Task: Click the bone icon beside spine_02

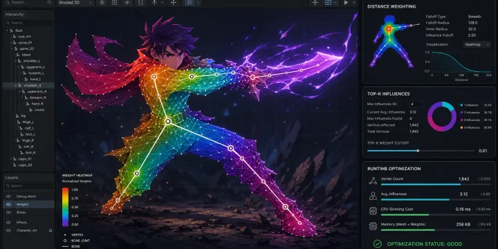Action: [x=16, y=49]
